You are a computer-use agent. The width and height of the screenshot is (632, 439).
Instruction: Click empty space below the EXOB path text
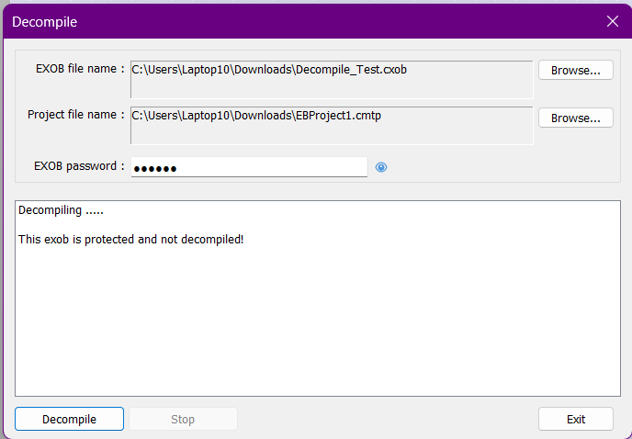coord(331,87)
